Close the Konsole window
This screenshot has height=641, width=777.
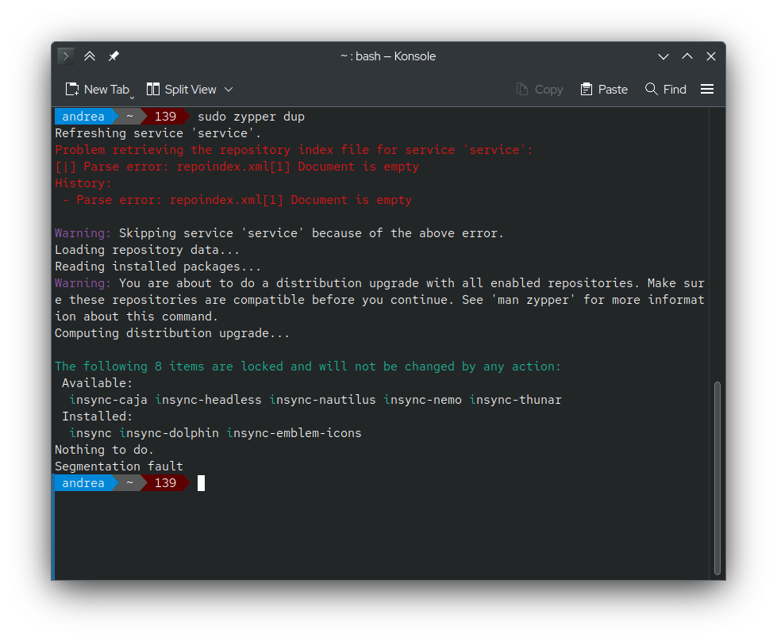711,56
